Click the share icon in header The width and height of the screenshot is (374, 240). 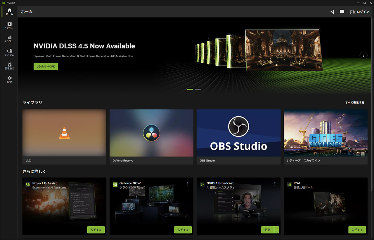click(x=332, y=12)
